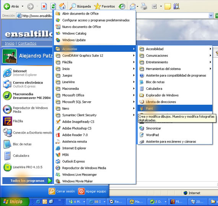This screenshot has height=206, width=218.
Task: Open MSN from the programs list
Action: point(95,155)
